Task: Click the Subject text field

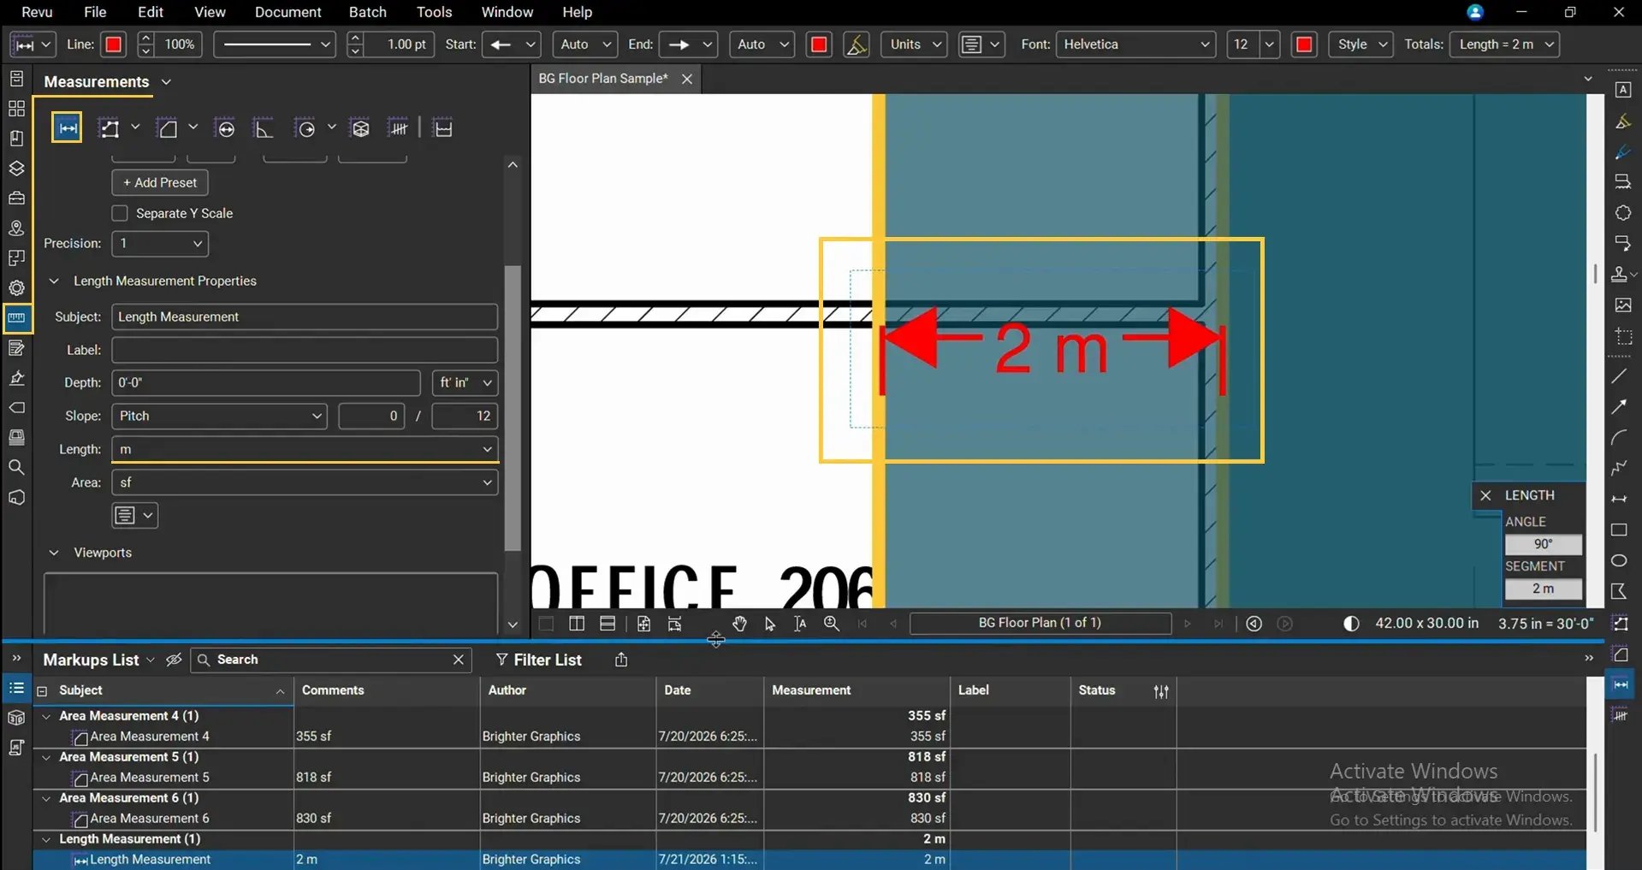Action: (305, 317)
